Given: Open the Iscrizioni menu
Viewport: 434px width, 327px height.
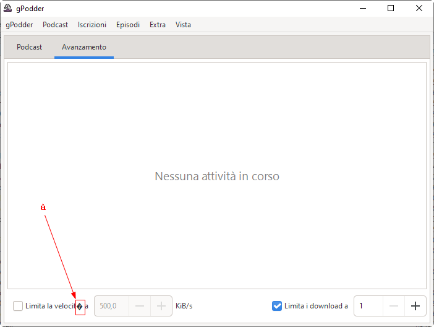Looking at the screenshot, I should click(92, 25).
